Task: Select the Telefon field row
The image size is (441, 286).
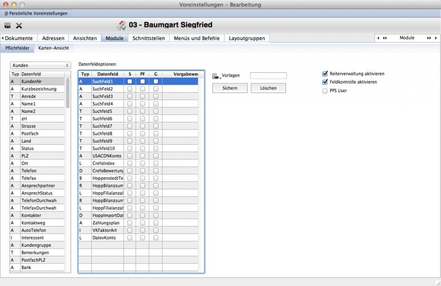Action: [37, 171]
